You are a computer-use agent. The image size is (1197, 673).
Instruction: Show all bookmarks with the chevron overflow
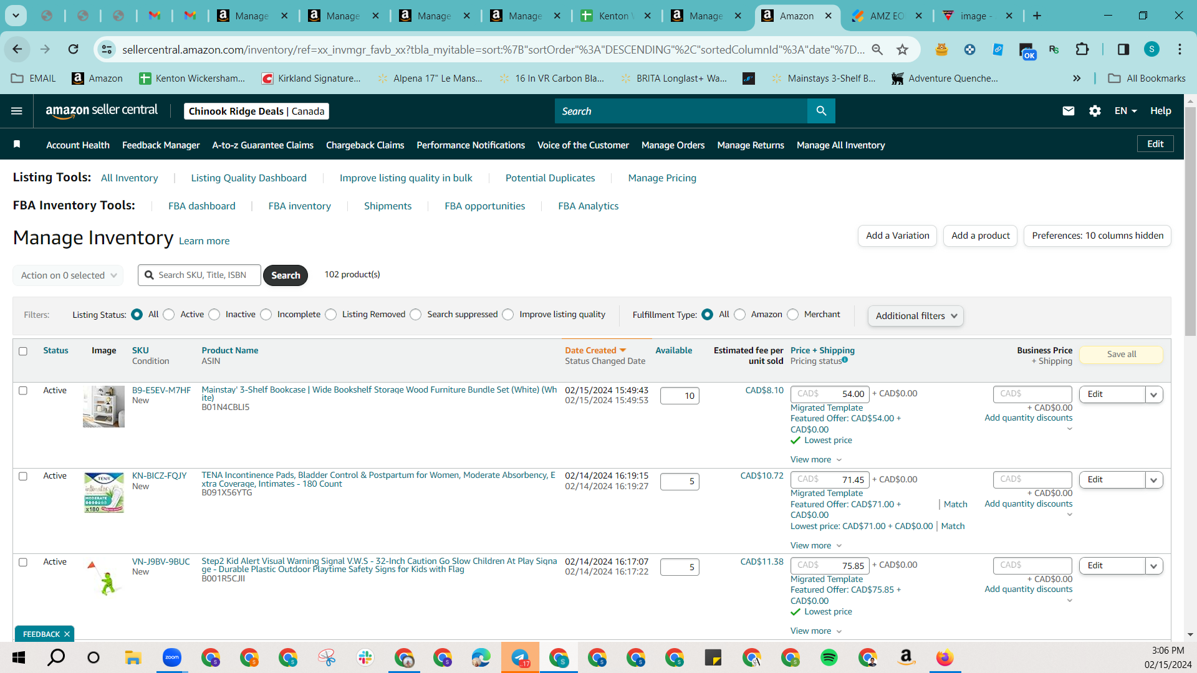(1077, 79)
